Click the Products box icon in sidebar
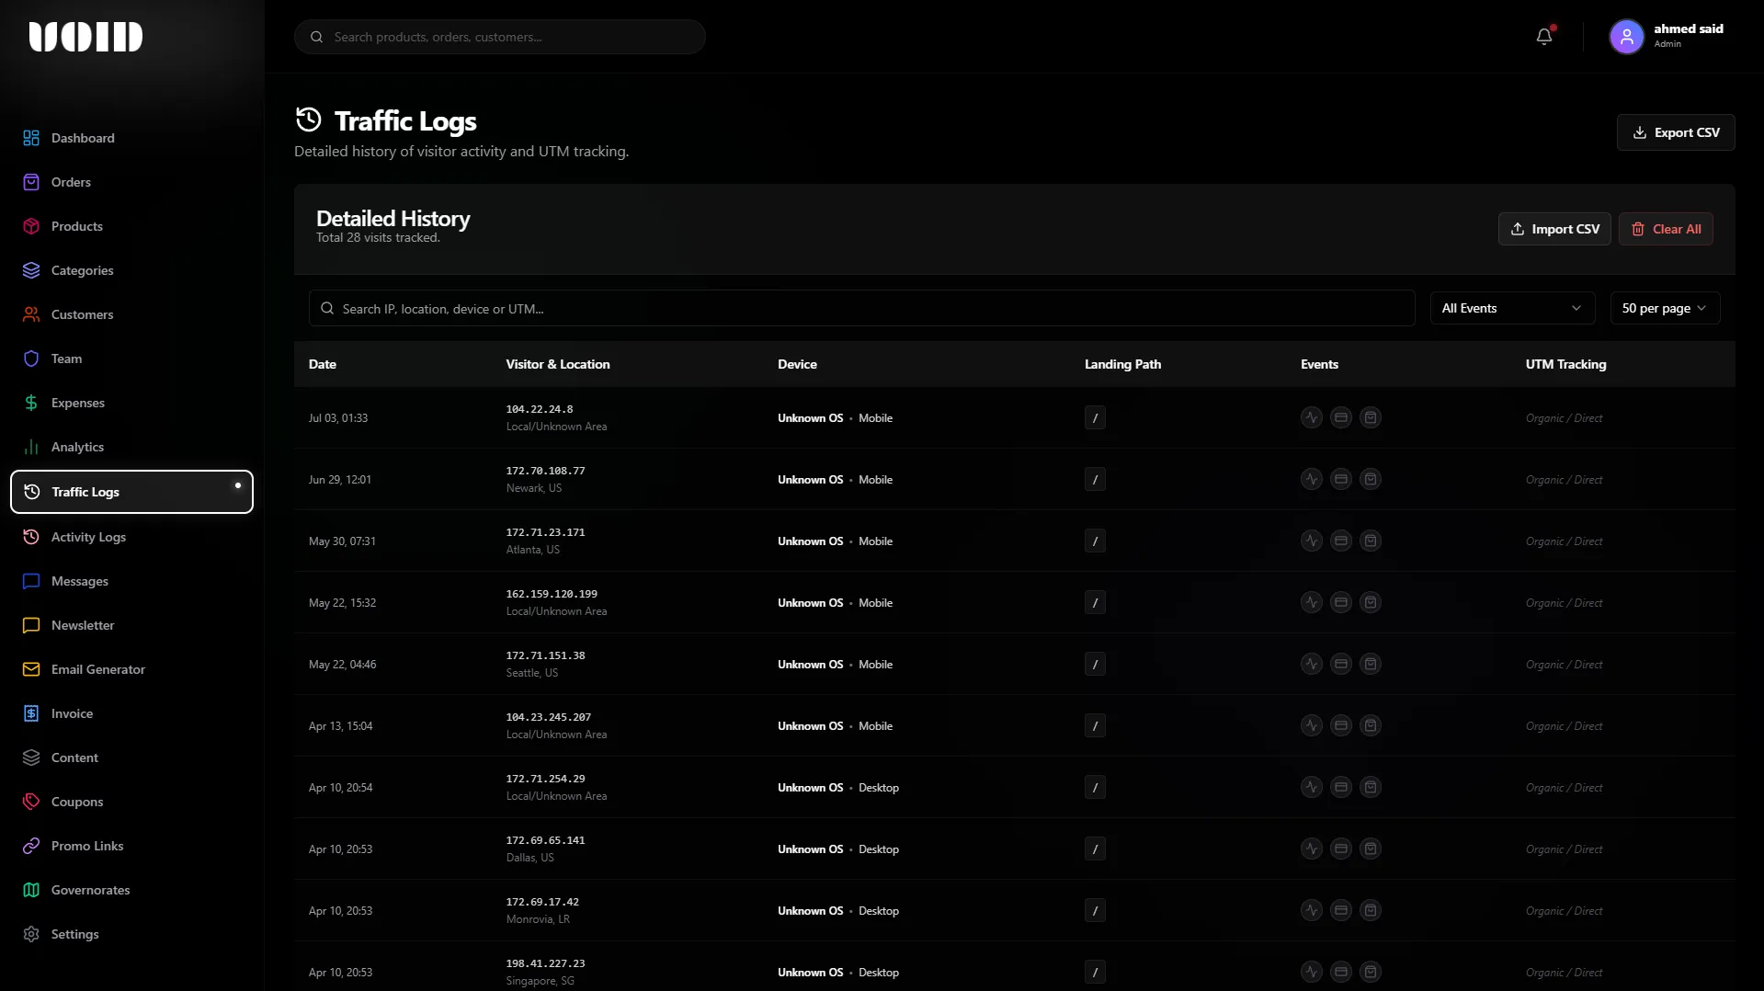Viewport: 1764px width, 991px height. (31, 226)
